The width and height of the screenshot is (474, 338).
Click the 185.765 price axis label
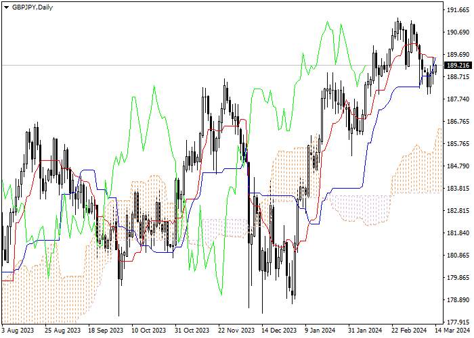coord(458,144)
